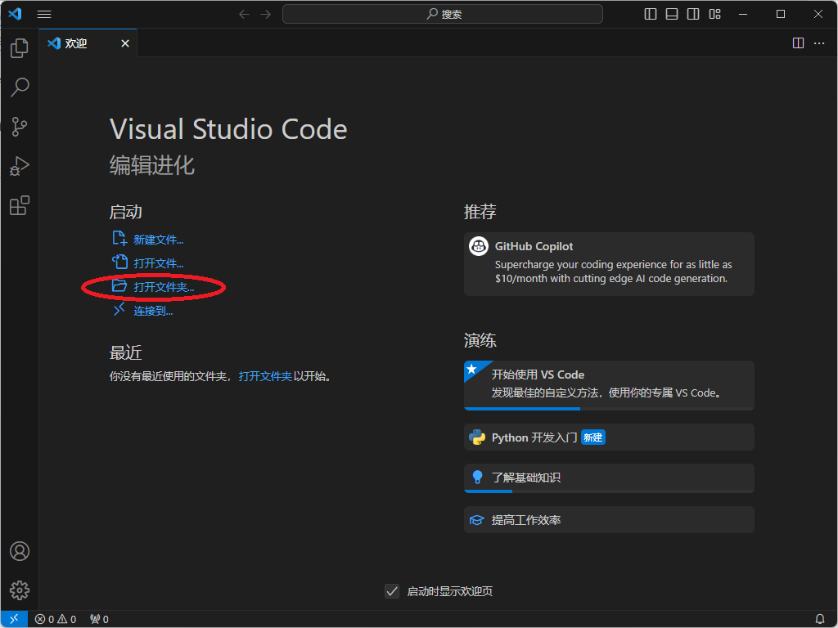Click the remote connect icon beside 连接到

[x=119, y=309]
